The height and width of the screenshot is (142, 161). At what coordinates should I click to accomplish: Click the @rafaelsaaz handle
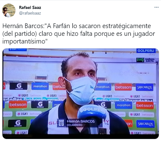click(x=30, y=13)
